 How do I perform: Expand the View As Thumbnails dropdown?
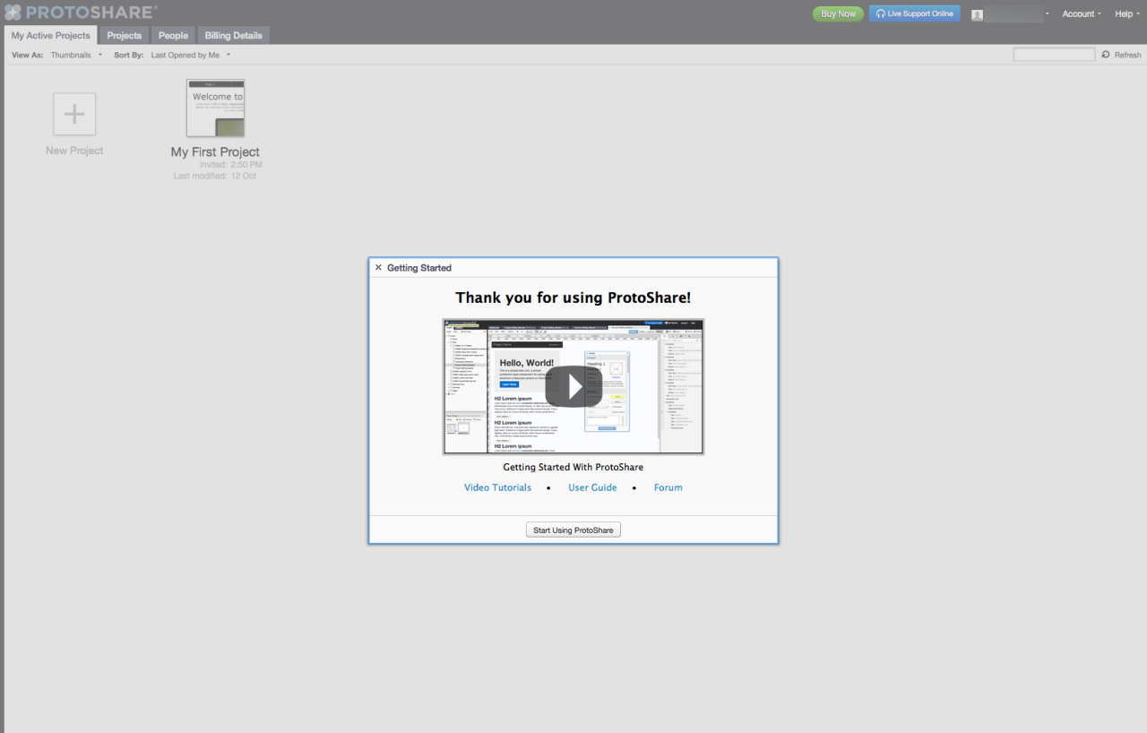[x=76, y=56]
